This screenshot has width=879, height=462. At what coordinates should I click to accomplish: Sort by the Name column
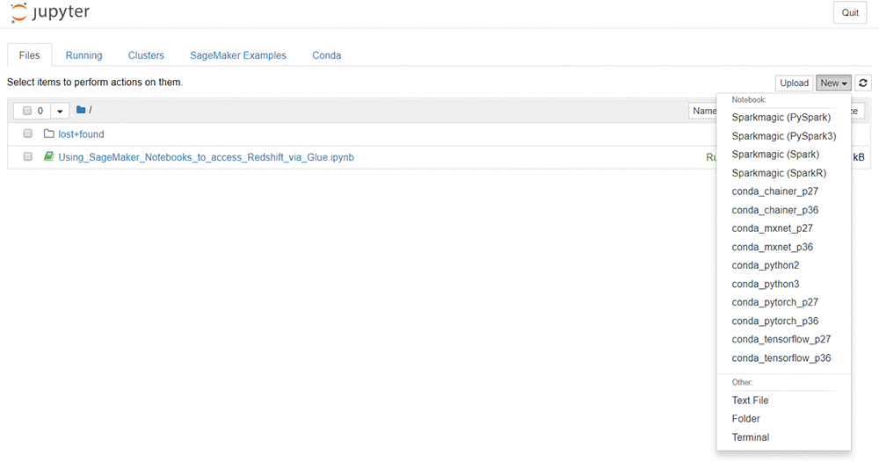pyautogui.click(x=703, y=111)
